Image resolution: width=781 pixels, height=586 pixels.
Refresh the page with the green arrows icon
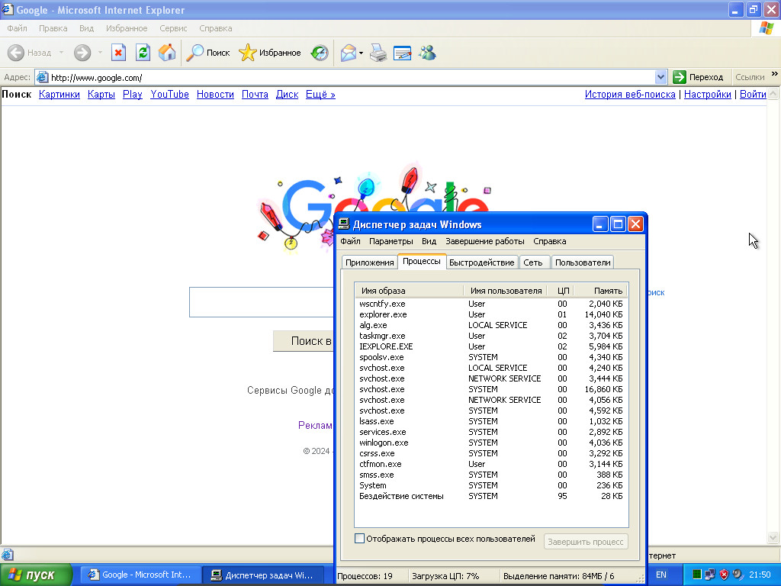tap(143, 53)
